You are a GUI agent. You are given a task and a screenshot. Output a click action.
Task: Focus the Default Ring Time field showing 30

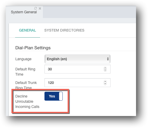[x=78, y=69]
